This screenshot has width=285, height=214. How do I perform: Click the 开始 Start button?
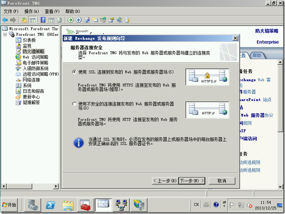(9, 205)
